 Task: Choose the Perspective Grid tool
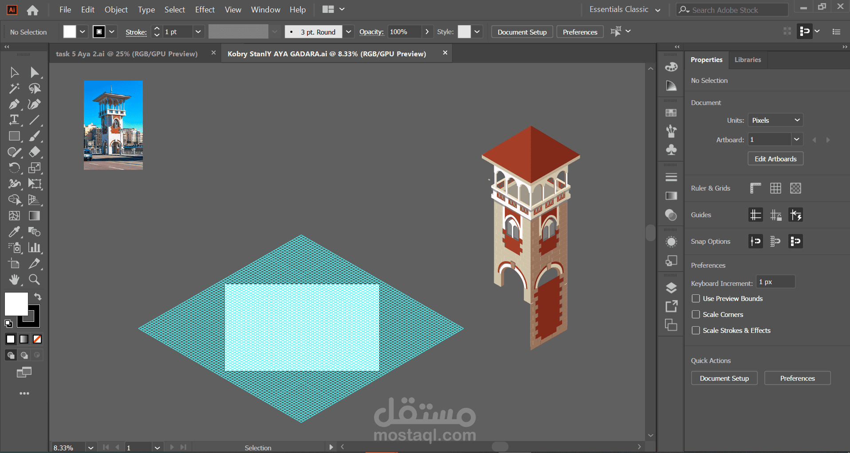(35, 200)
